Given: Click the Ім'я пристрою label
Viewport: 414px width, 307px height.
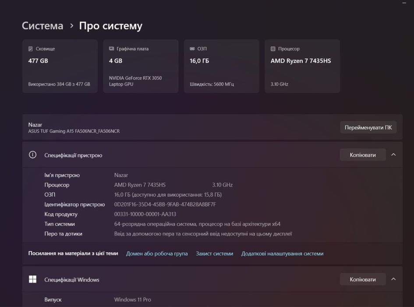Looking at the screenshot, I should (62, 175).
